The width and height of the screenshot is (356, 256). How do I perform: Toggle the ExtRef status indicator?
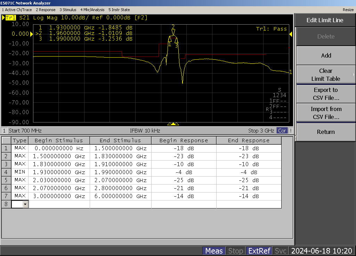point(259,251)
